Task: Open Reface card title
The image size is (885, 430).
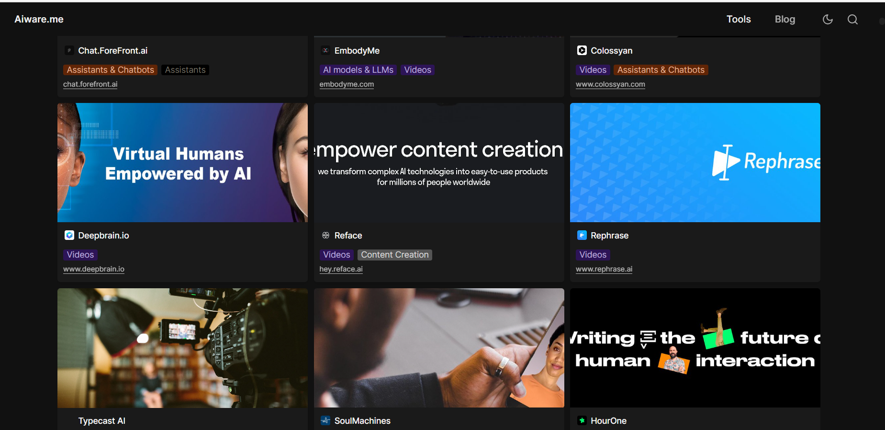Action: (x=348, y=236)
